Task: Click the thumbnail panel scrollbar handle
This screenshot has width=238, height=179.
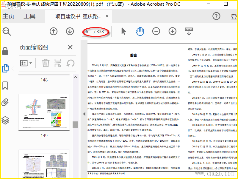Action: 76,124
